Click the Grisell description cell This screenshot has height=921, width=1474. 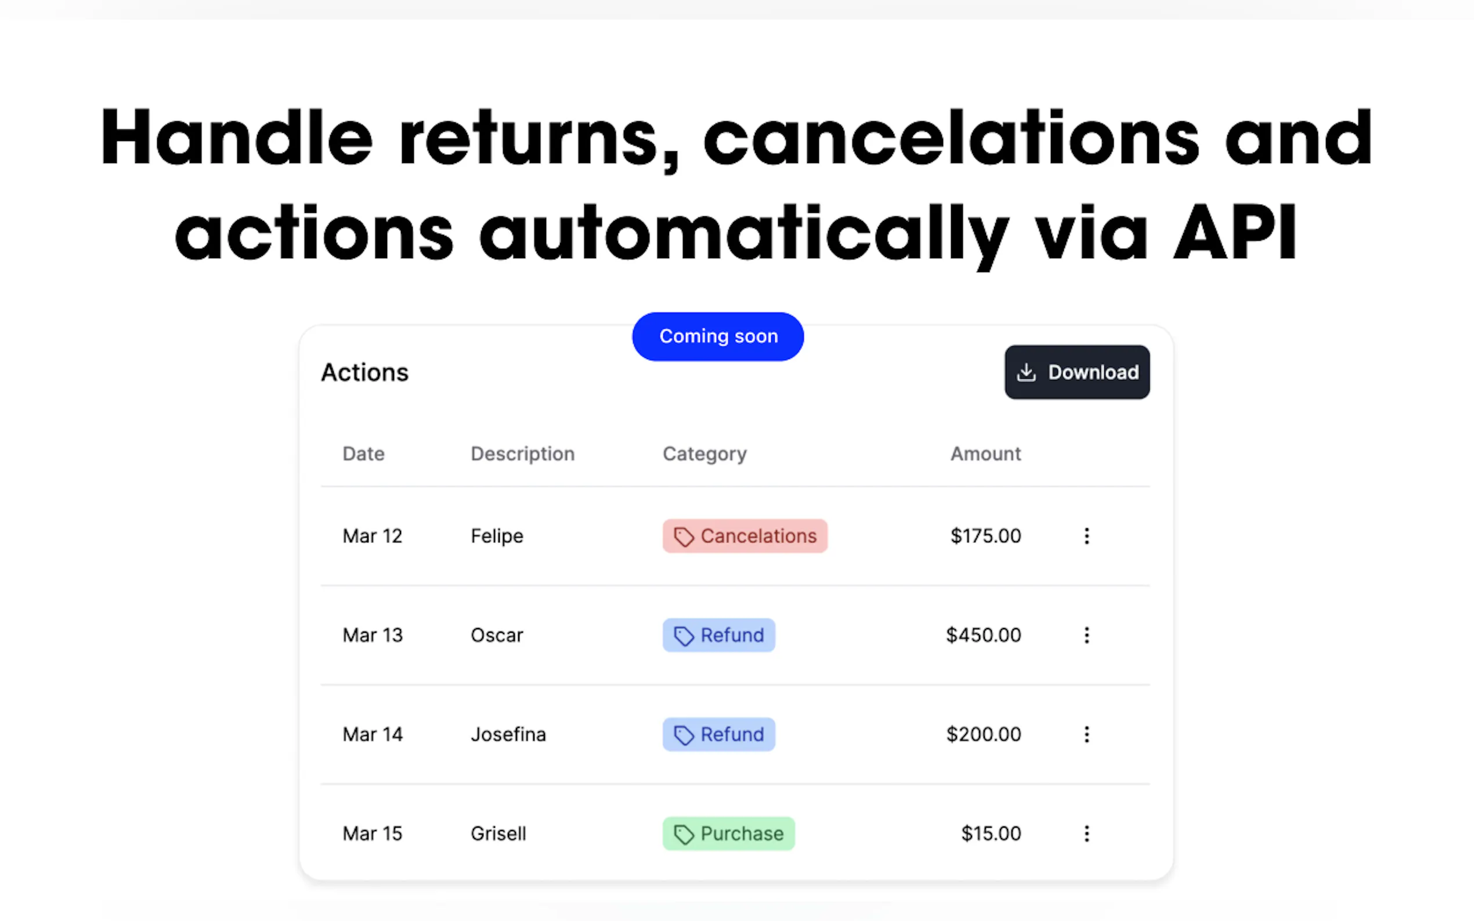point(498,834)
